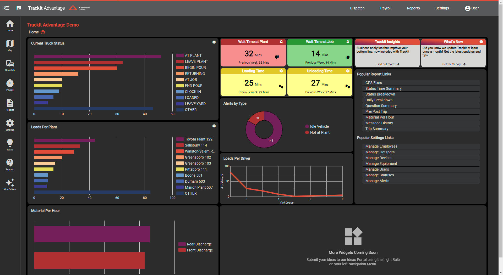Screen dimensions: 503x275
Task: Click the feedback chat bubble icon in header
Action: coord(19,8)
